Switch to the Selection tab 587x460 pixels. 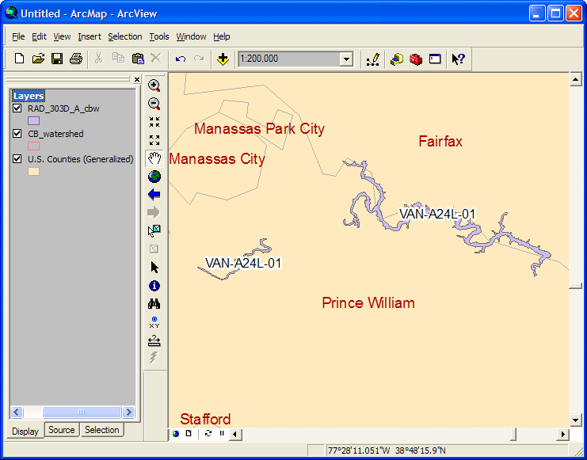pyautogui.click(x=101, y=430)
